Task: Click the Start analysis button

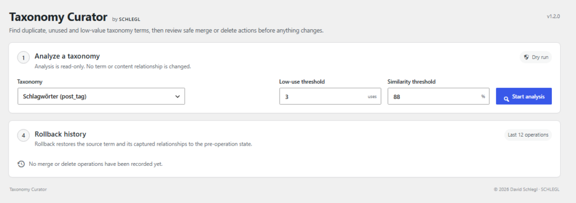Action: coord(524,96)
